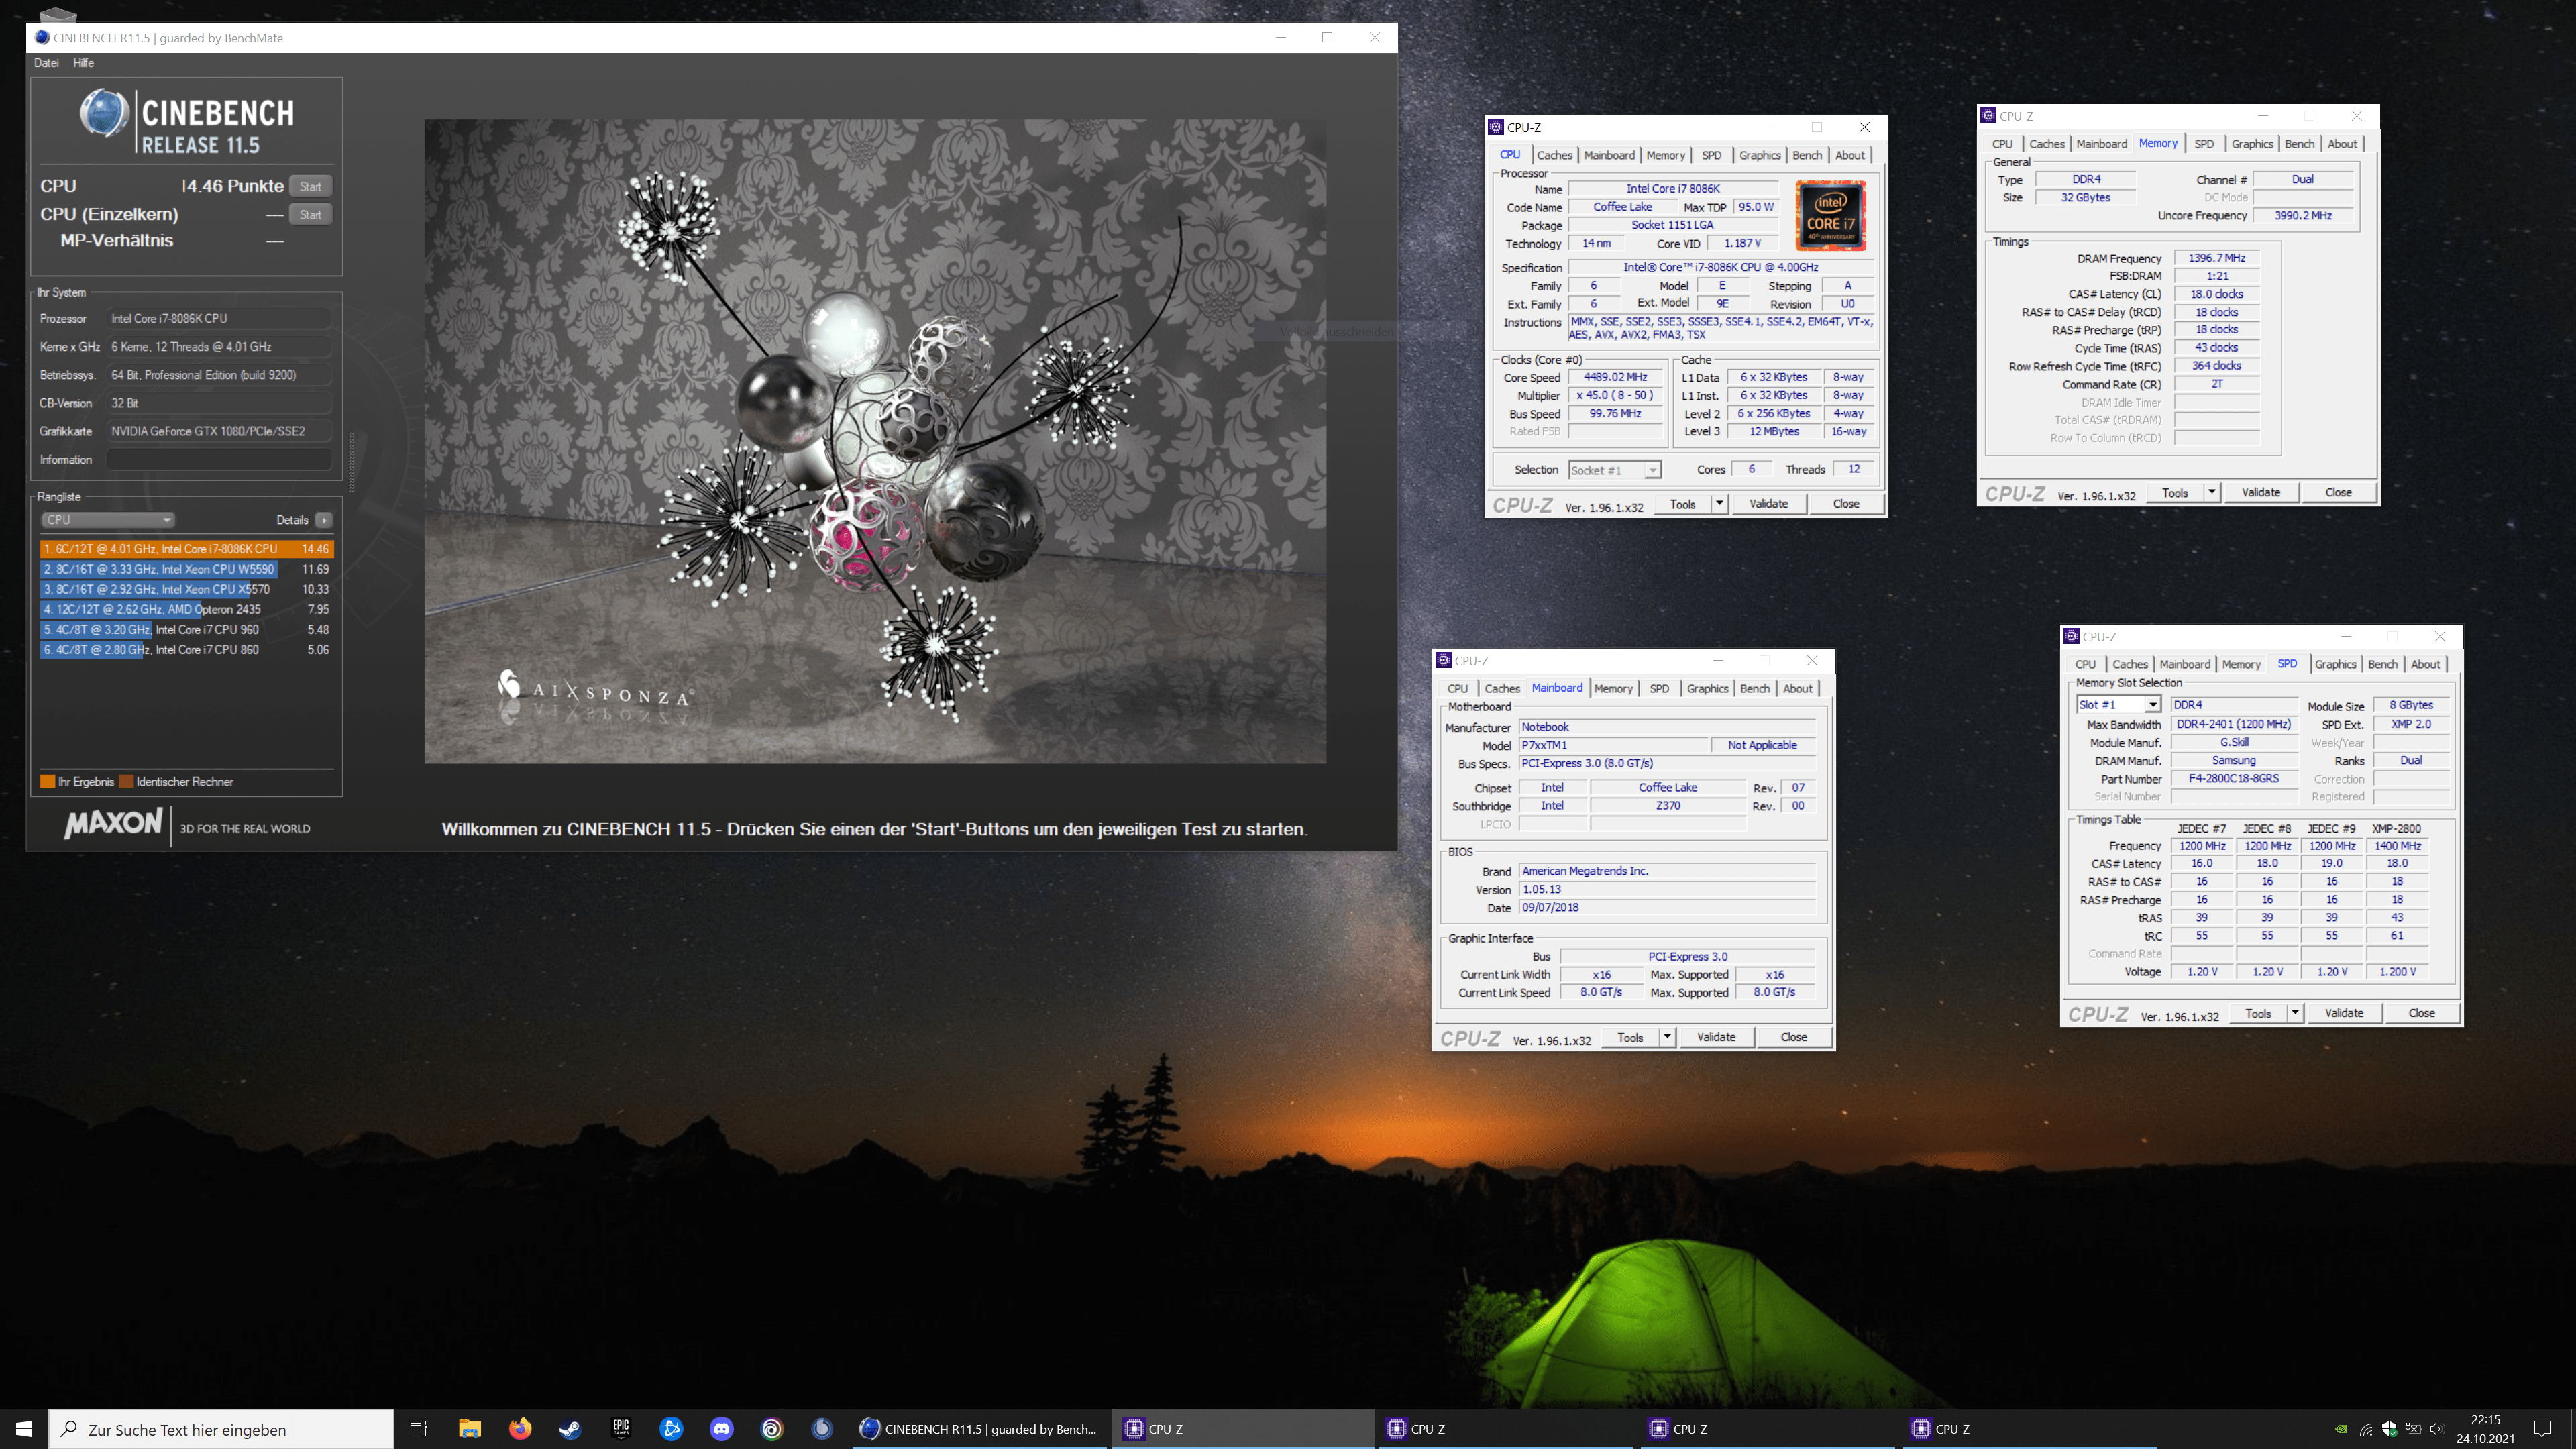Screen dimensions: 2576x1449
Task: Switch to Bench tab in the CPU-Z Memory window
Action: tap(2299, 144)
